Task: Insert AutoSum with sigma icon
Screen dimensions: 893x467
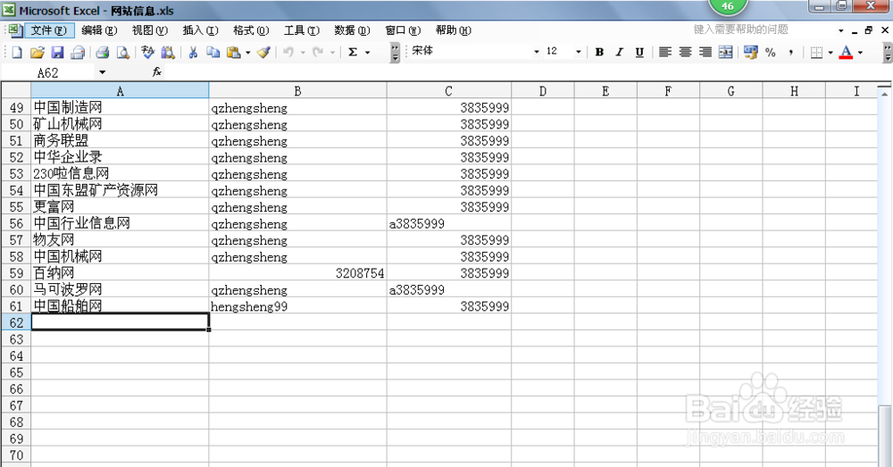Action: point(353,53)
